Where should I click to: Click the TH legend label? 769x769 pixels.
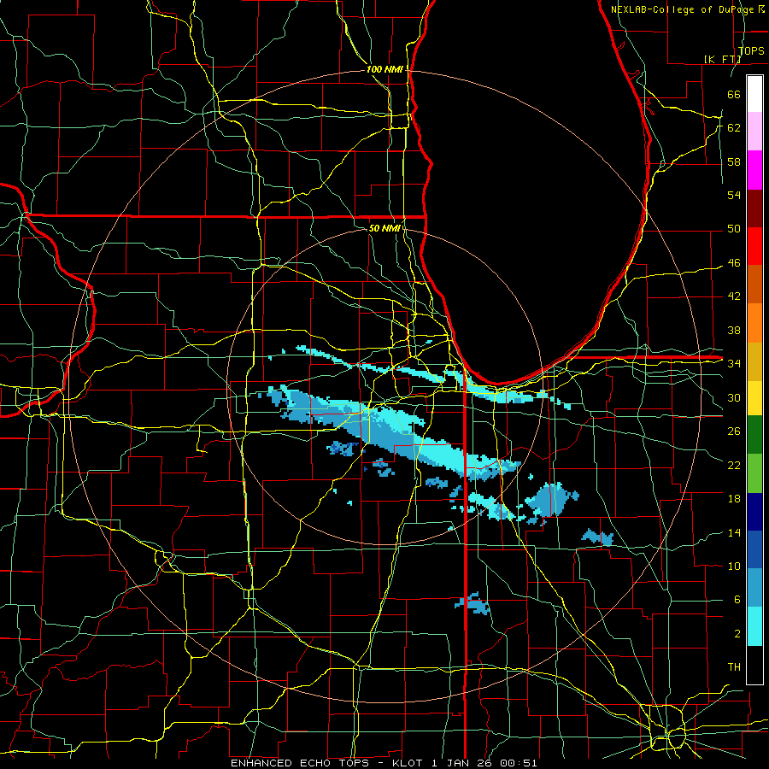tap(734, 666)
